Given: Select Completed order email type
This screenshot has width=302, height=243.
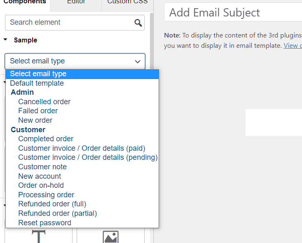Looking at the screenshot, I should pos(46,139).
